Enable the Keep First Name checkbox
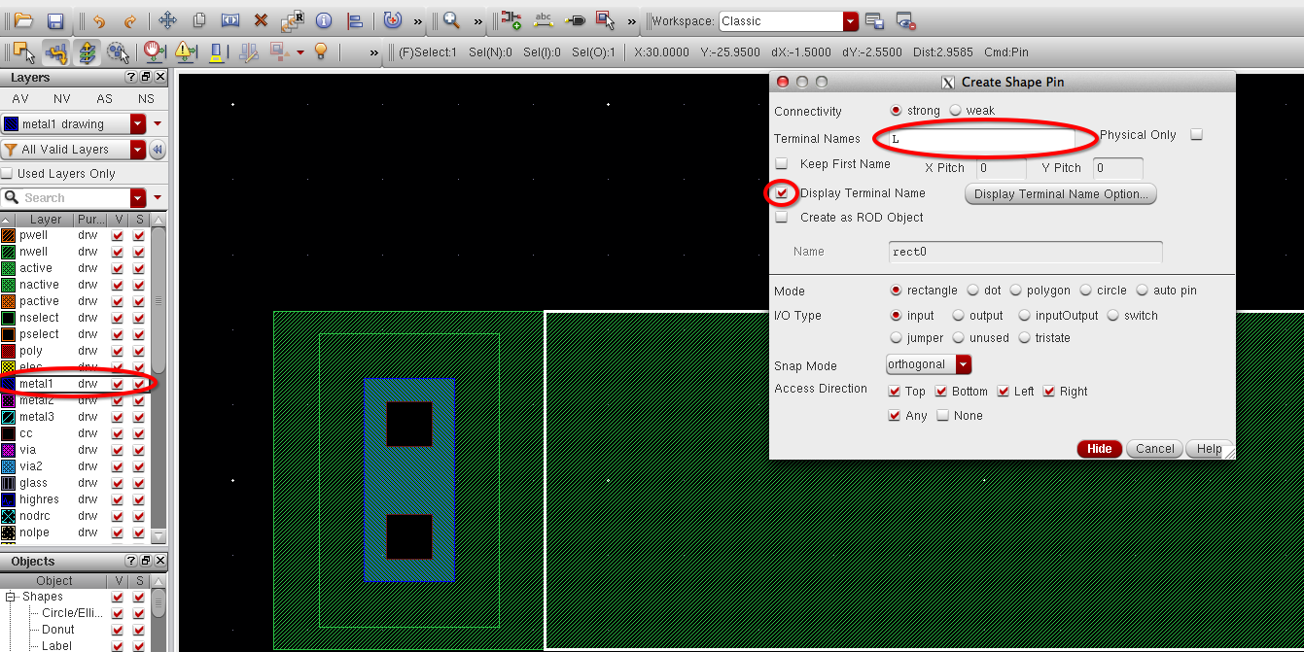The height and width of the screenshot is (652, 1304). pyautogui.click(x=781, y=164)
